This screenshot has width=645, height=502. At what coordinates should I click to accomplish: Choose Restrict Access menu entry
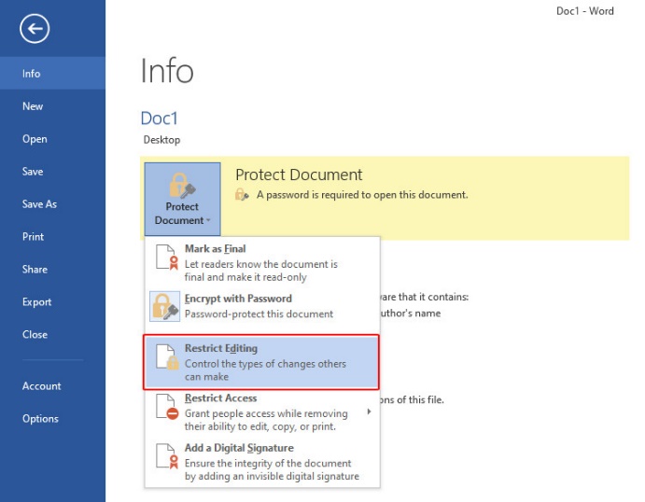coord(262,412)
